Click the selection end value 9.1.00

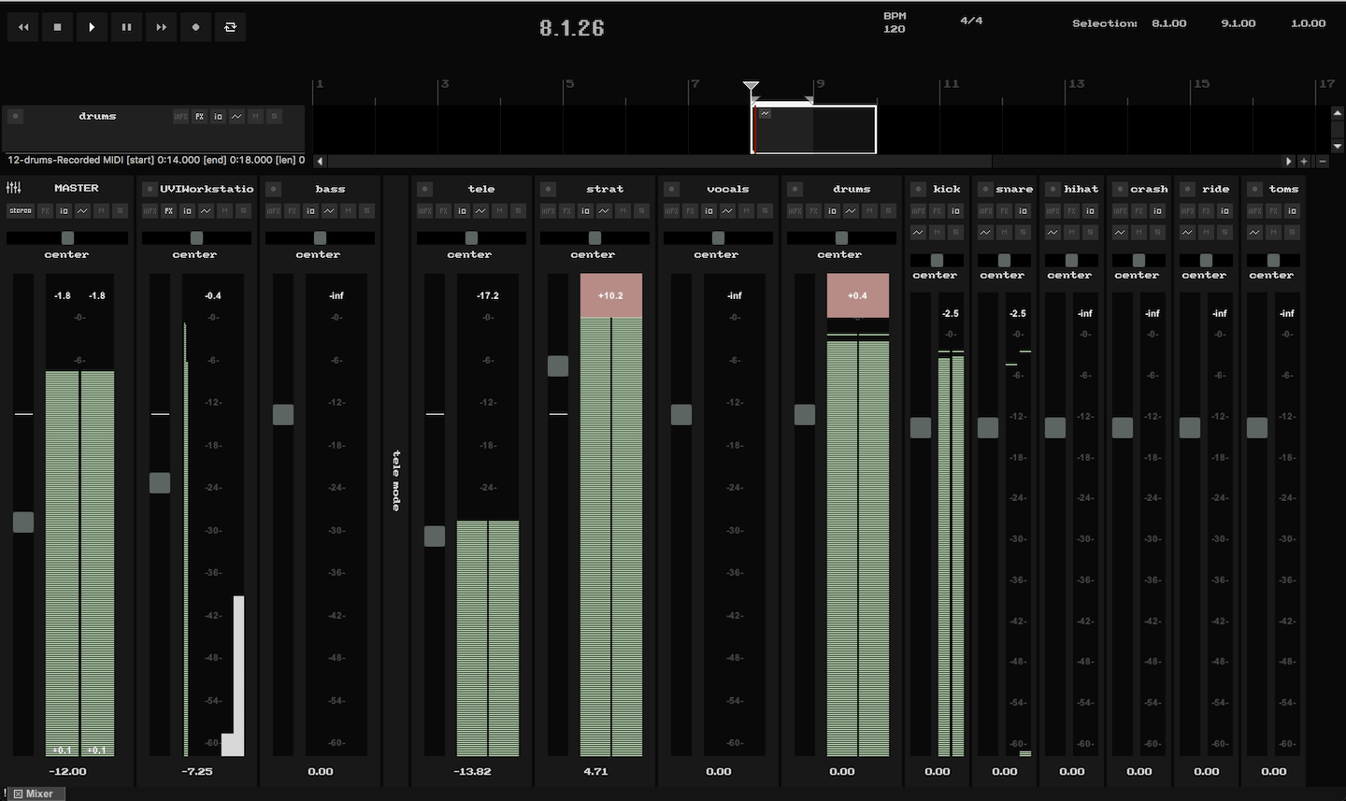(1239, 23)
